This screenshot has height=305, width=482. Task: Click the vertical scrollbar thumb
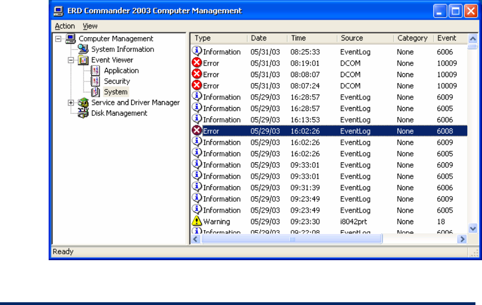[x=473, y=46]
